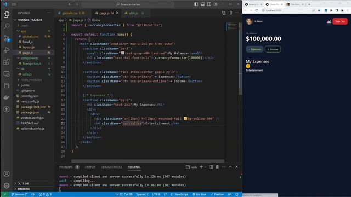Expand the public folder

point(33,85)
